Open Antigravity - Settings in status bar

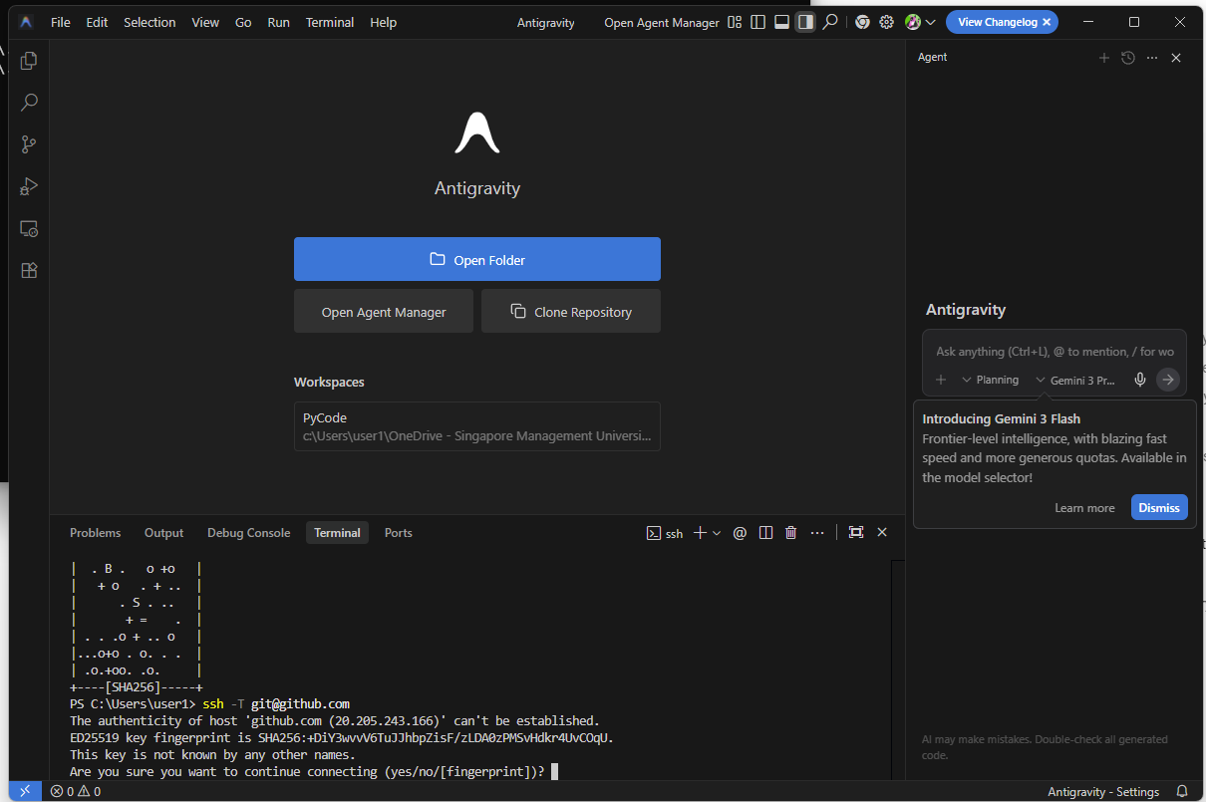click(x=1103, y=792)
